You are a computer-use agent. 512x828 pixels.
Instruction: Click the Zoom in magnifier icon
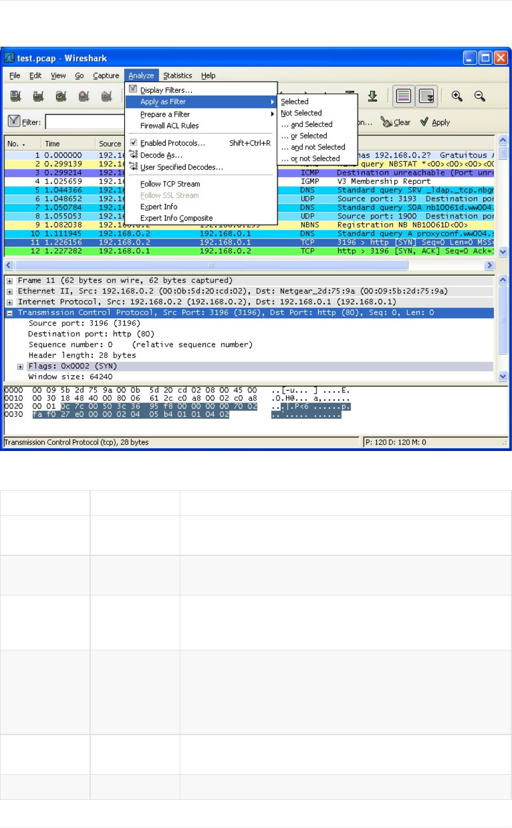click(457, 96)
